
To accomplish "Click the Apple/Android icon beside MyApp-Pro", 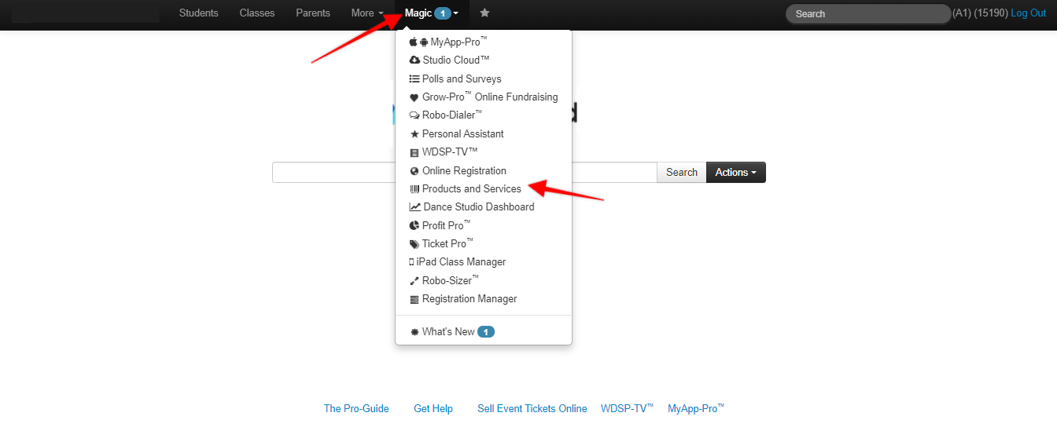I will point(418,42).
